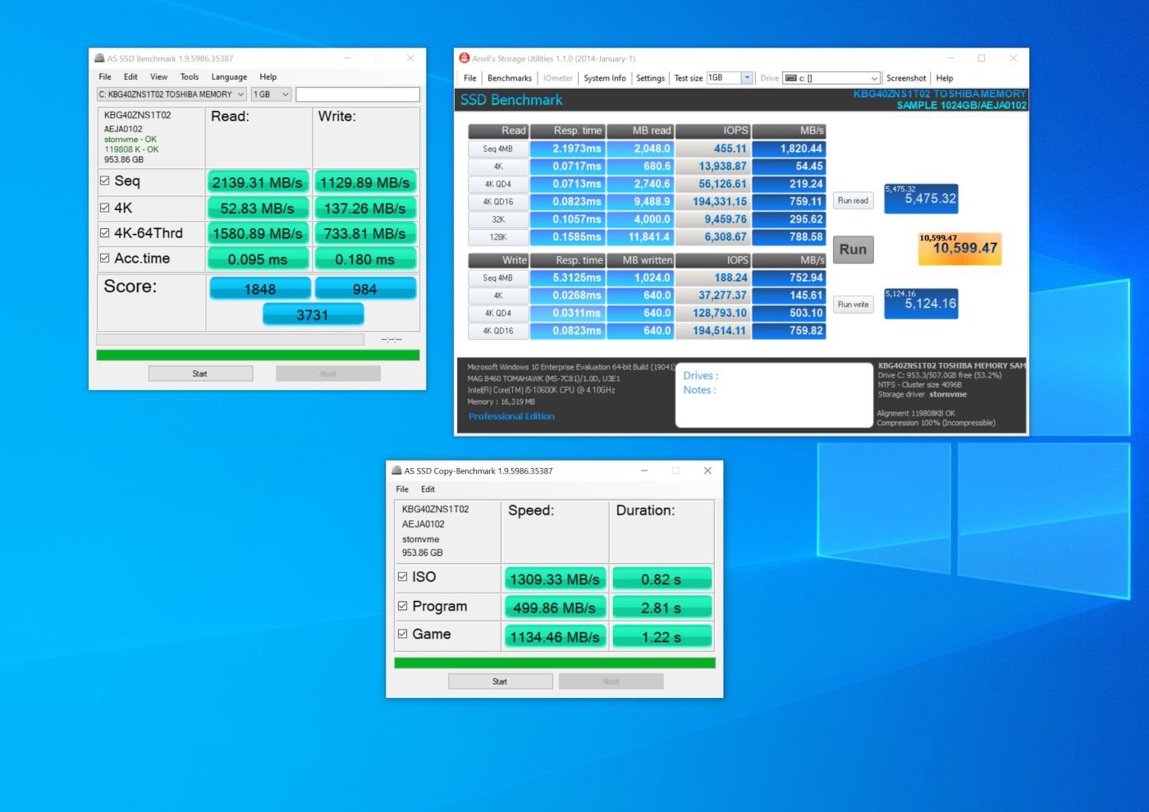Open the Help menu in AS SSD Benchmark

[268, 77]
